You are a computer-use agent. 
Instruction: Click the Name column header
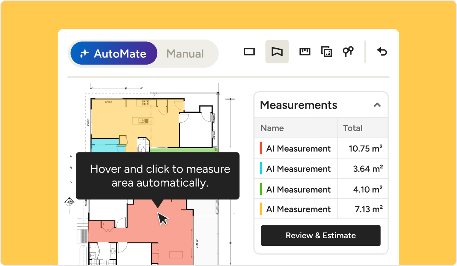point(272,128)
